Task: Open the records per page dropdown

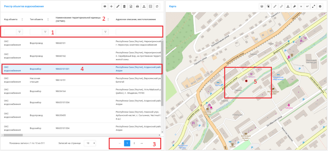Action: coord(90,143)
